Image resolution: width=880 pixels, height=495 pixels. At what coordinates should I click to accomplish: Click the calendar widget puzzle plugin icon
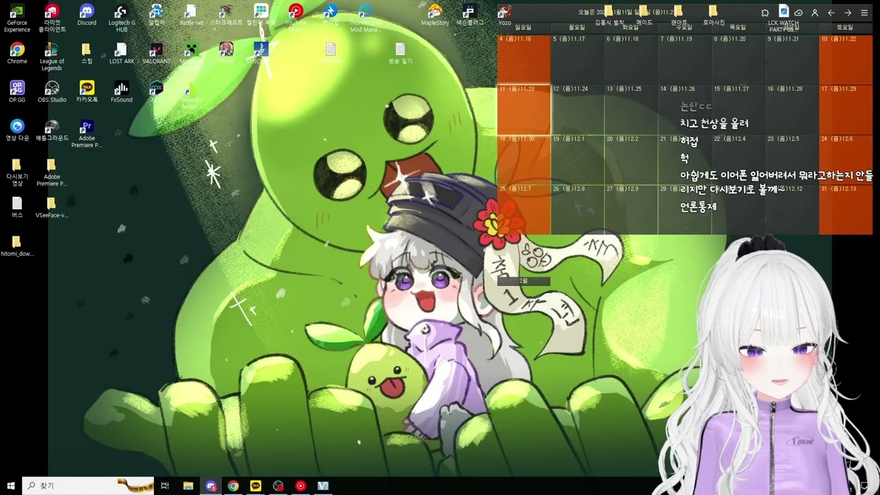coord(765,12)
